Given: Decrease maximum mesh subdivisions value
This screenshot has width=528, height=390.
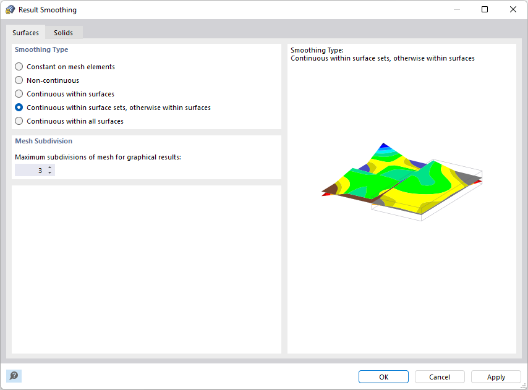Looking at the screenshot, I should pyautogui.click(x=50, y=173).
